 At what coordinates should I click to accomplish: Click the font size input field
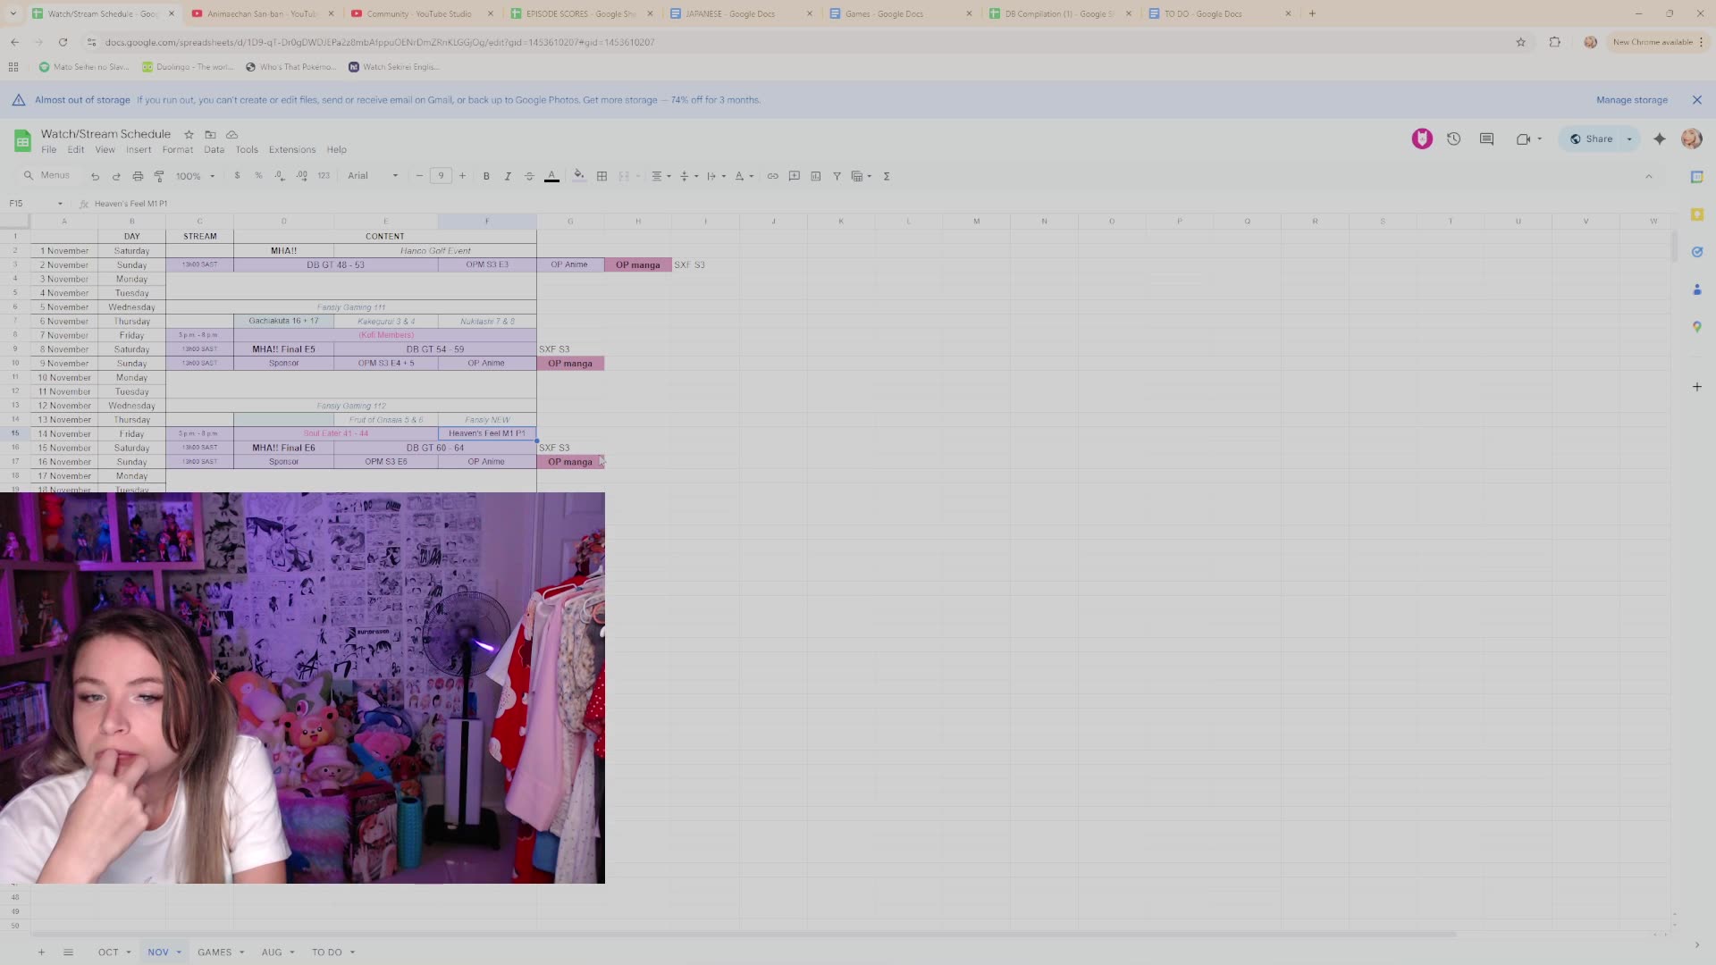click(441, 176)
